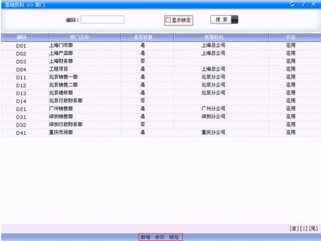321x241 pixels.
Task: Click the department name 北京行政财务部
Action: pyautogui.click(x=66, y=101)
